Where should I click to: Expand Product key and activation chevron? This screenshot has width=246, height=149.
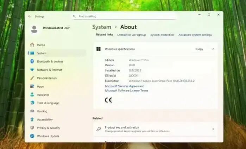pos(213,129)
